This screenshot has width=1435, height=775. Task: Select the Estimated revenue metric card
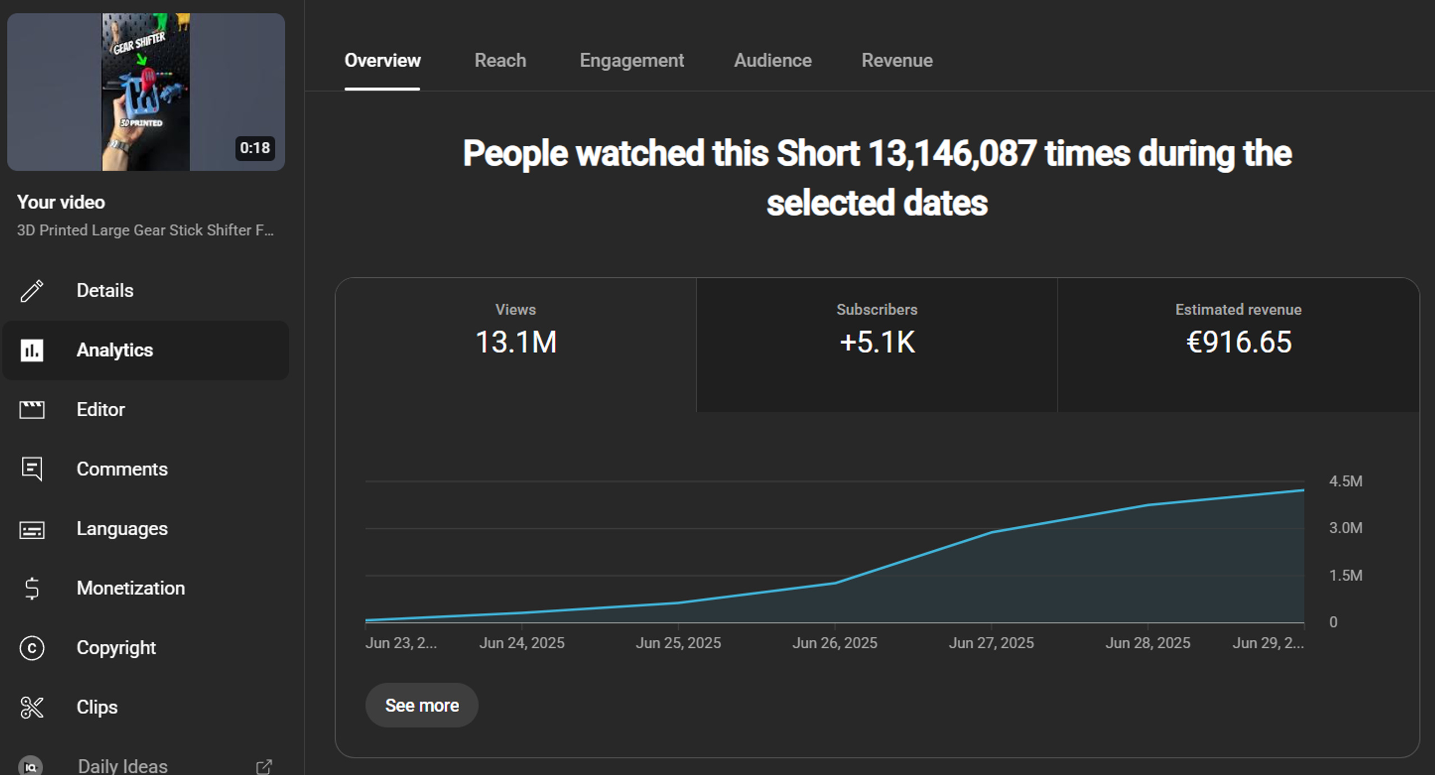(x=1238, y=345)
